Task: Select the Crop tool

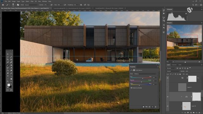Action: point(8,60)
